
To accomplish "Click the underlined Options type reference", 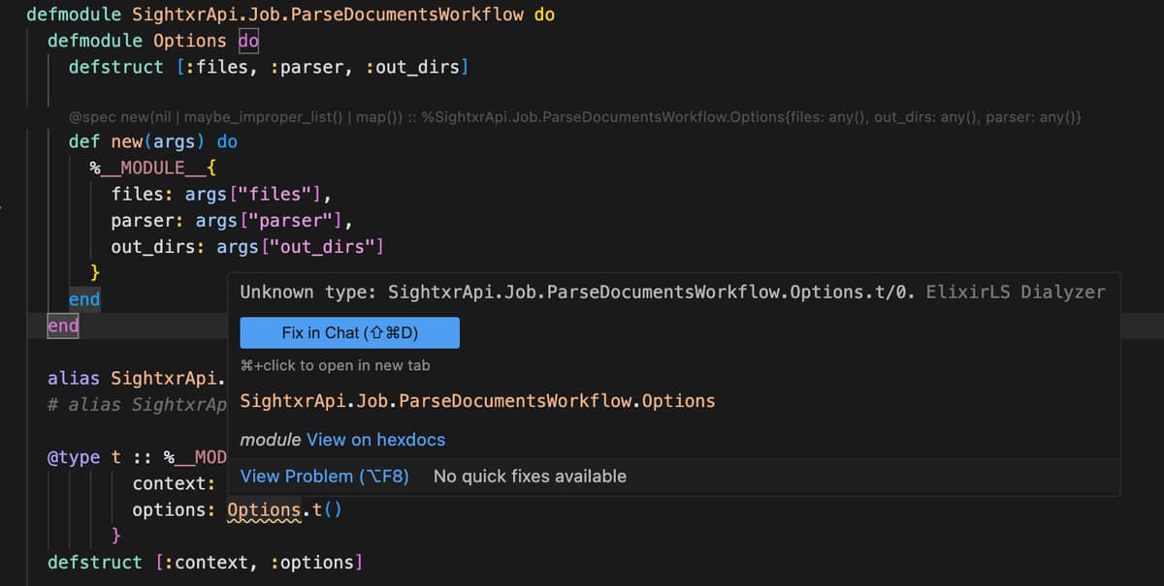I will coord(264,509).
